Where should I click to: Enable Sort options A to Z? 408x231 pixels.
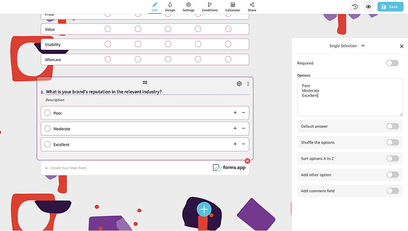(x=392, y=159)
